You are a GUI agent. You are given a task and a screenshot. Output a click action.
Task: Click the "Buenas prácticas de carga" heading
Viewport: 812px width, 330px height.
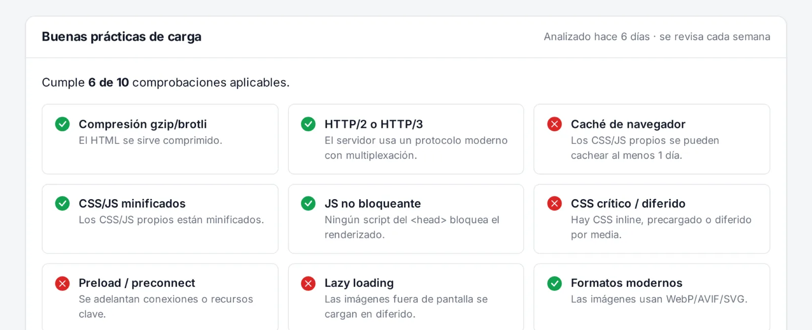[x=121, y=36]
